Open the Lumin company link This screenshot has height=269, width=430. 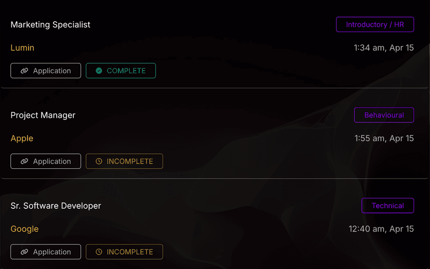(22, 48)
